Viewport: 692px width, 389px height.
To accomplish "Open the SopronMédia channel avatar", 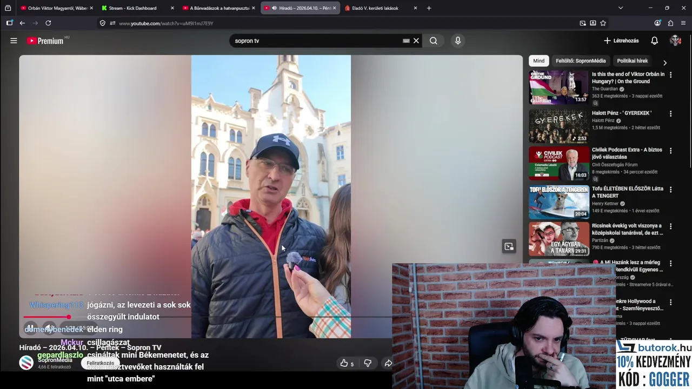I will tap(26, 363).
